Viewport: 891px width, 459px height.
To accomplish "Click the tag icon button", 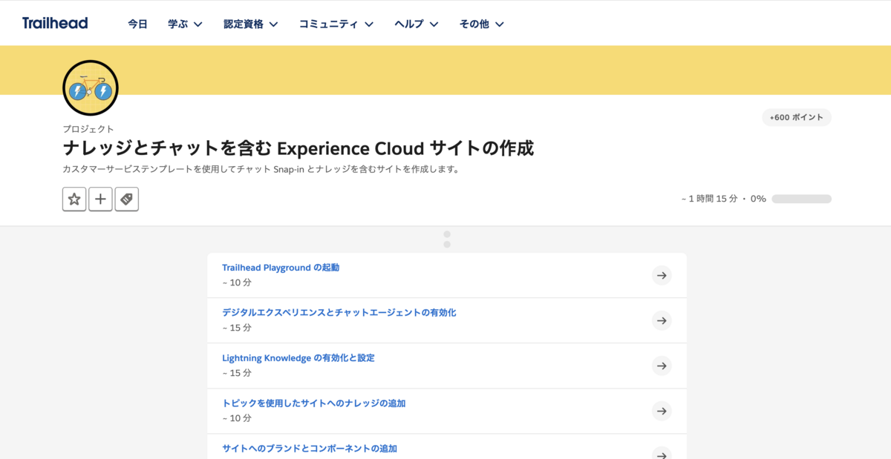I will (x=127, y=199).
